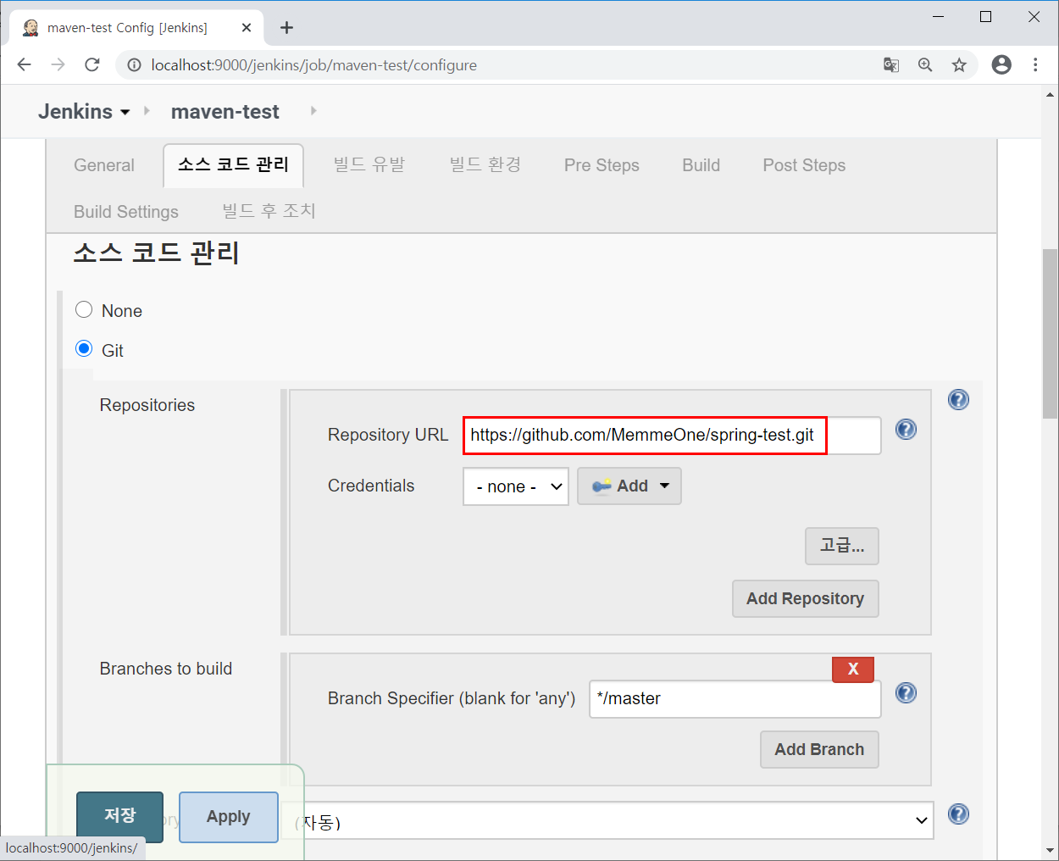Open the Google Translate icon
Viewport: 1059px width, 861px height.
891,65
